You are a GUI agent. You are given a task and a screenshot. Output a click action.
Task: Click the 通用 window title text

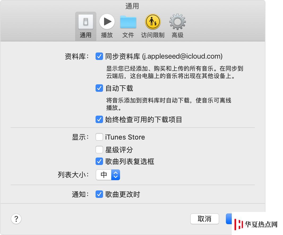pos(132,6)
